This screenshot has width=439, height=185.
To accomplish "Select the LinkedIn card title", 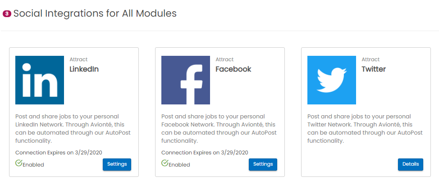I will point(84,69).
